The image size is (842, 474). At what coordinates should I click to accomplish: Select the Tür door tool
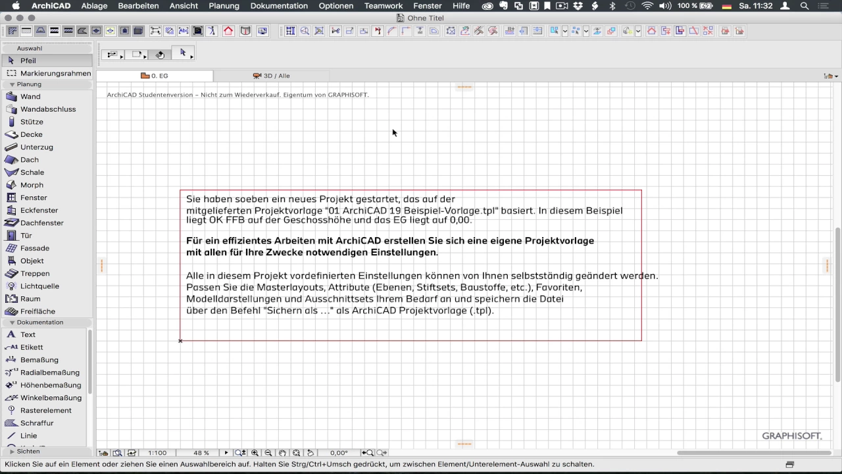(46, 236)
